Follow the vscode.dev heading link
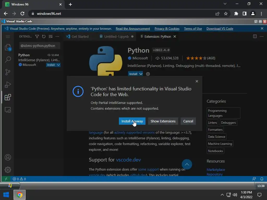The image size is (267, 200). [128, 160]
